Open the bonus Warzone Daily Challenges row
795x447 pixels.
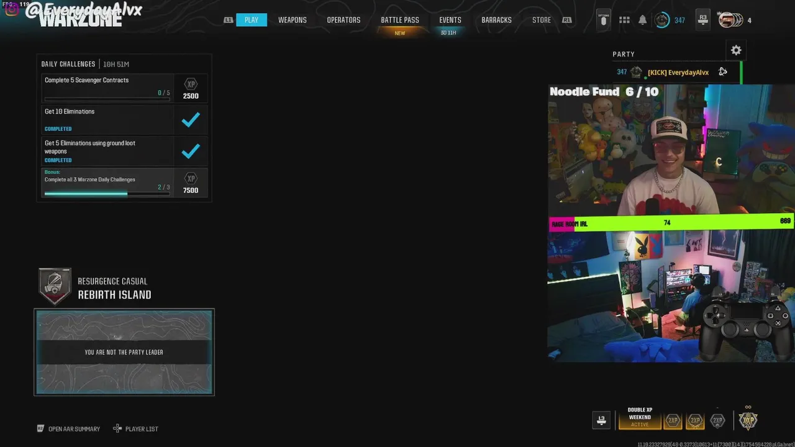(x=124, y=183)
